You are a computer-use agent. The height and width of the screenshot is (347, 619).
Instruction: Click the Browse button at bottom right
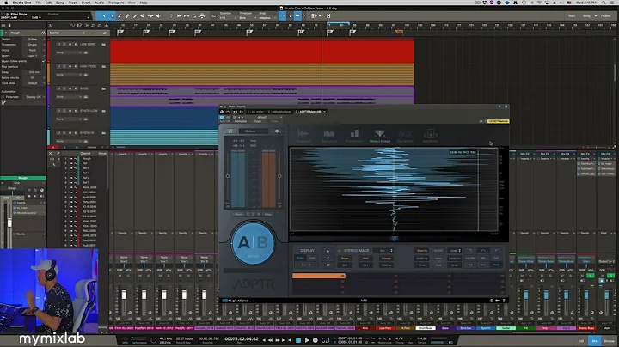click(x=610, y=341)
